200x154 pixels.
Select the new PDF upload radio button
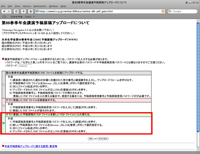point(3,84)
